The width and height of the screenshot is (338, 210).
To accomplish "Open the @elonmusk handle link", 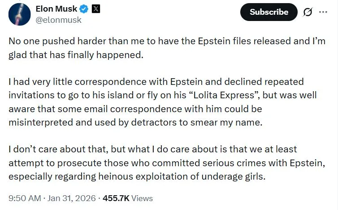I will point(58,20).
